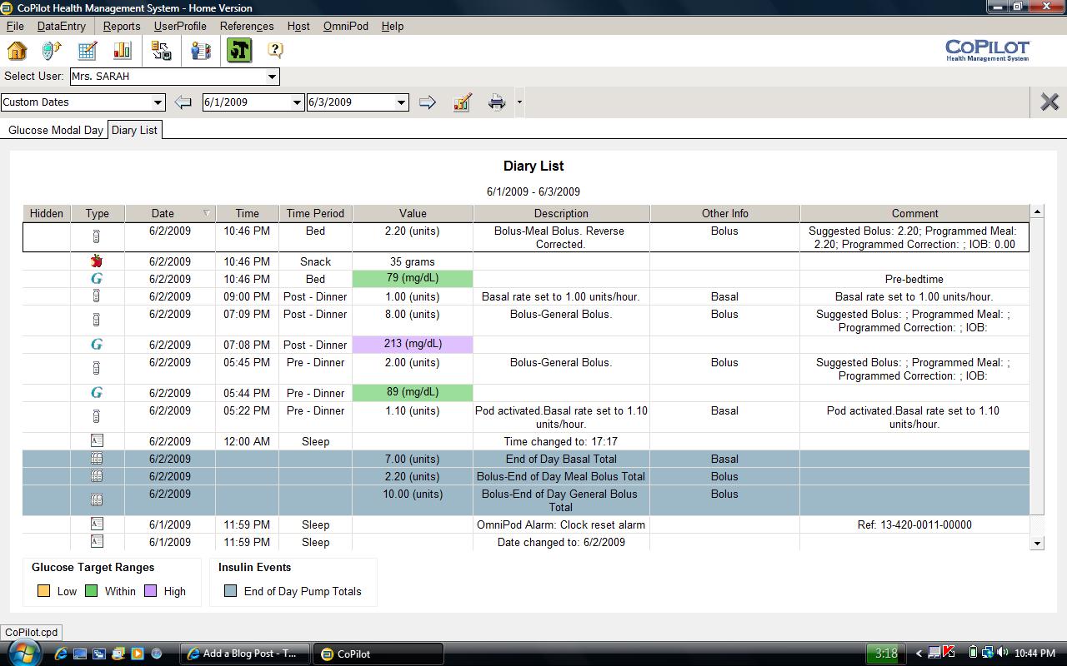This screenshot has width=1067, height=666.
Task: Click the Value column header
Action: pos(413,213)
